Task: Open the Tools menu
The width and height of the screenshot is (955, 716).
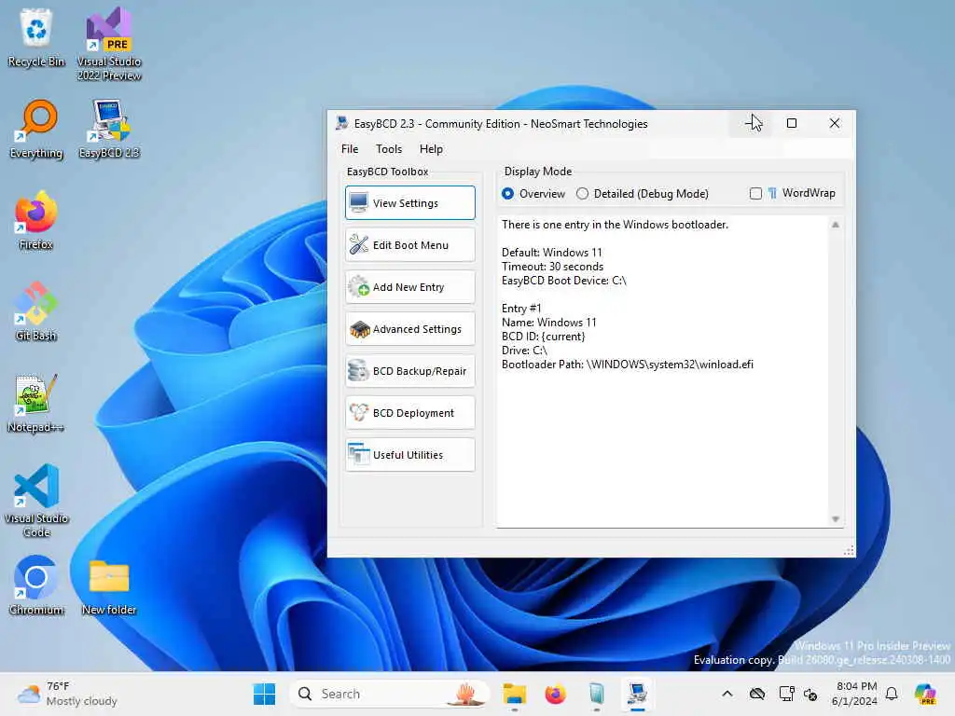Action: 389,149
